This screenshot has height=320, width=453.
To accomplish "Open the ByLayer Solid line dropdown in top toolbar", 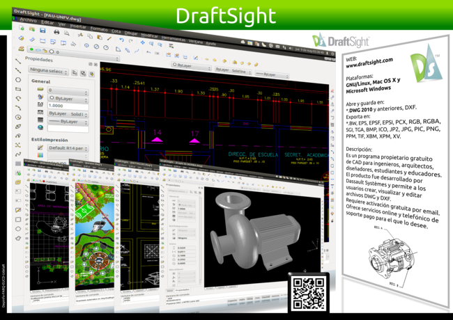I will click(233, 71).
